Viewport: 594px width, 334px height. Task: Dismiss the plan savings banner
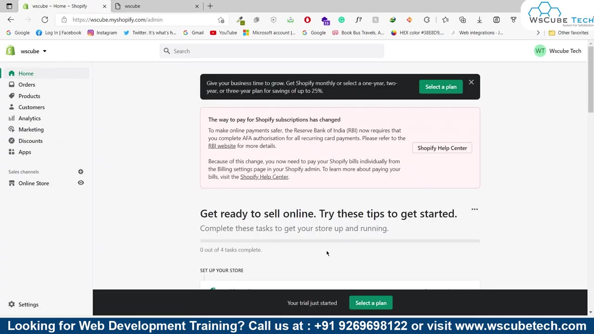pos(471,82)
